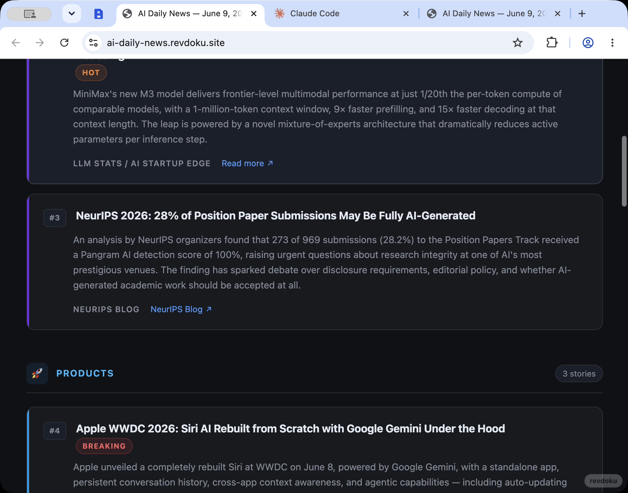Go forward one page
This screenshot has width=628, height=493.
40,43
